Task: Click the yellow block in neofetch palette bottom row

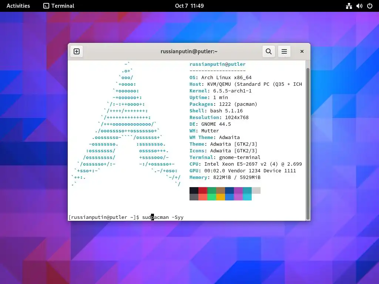Action: point(221,197)
